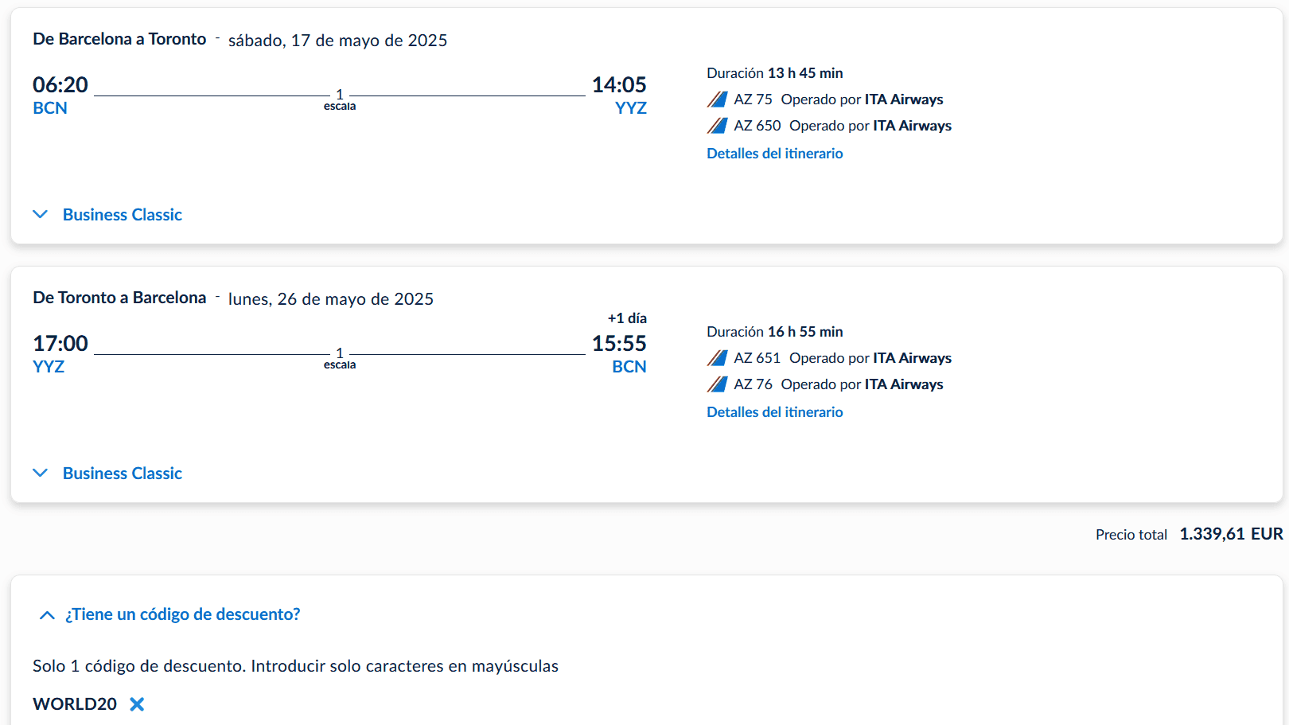
Task: Remove the WORLD20 discount code
Action: click(137, 704)
